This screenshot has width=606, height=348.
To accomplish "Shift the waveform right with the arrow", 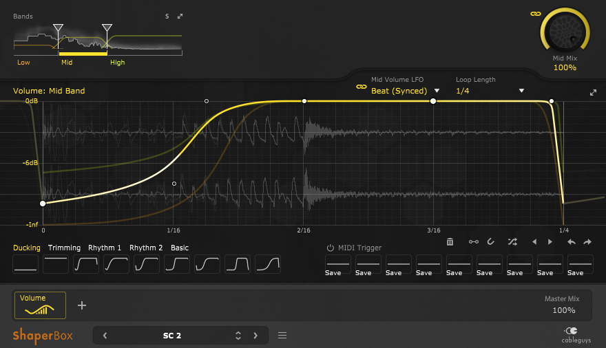I will coord(550,241).
